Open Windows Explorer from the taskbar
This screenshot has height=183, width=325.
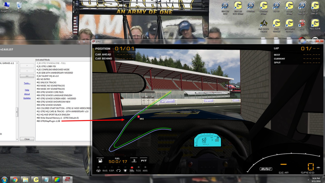tap(26, 180)
